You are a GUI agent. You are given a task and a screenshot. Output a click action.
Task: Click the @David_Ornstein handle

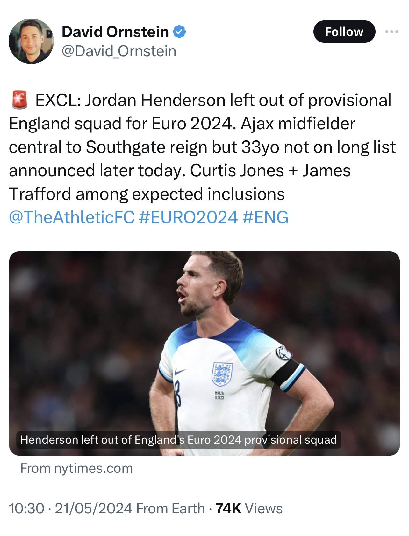[x=119, y=51]
